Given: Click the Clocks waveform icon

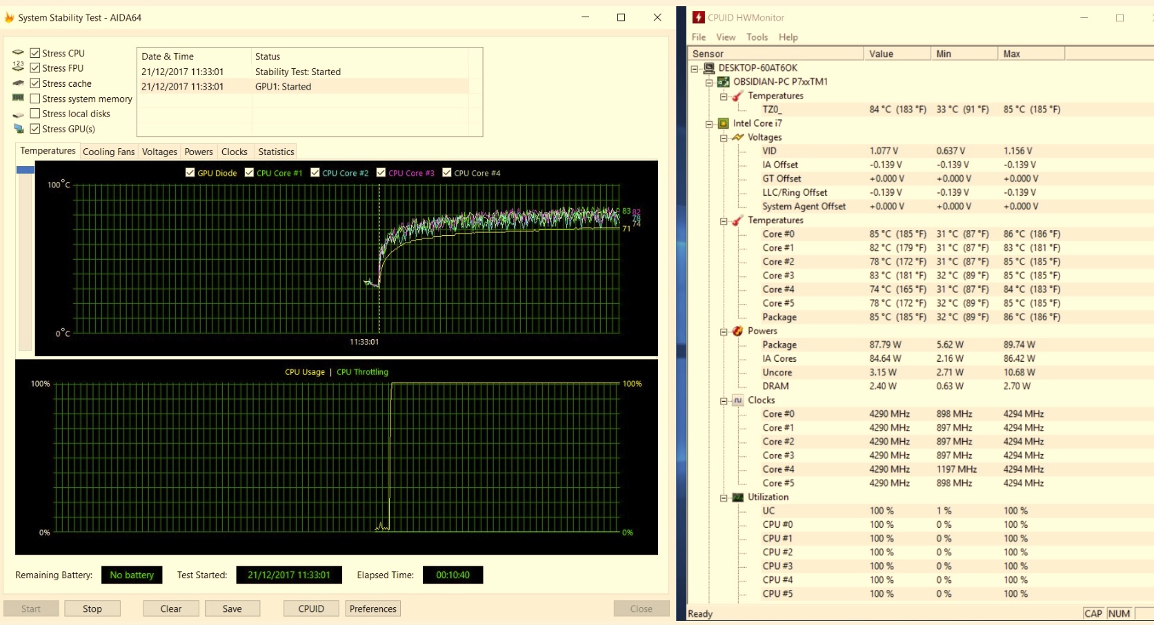Looking at the screenshot, I should tap(737, 400).
